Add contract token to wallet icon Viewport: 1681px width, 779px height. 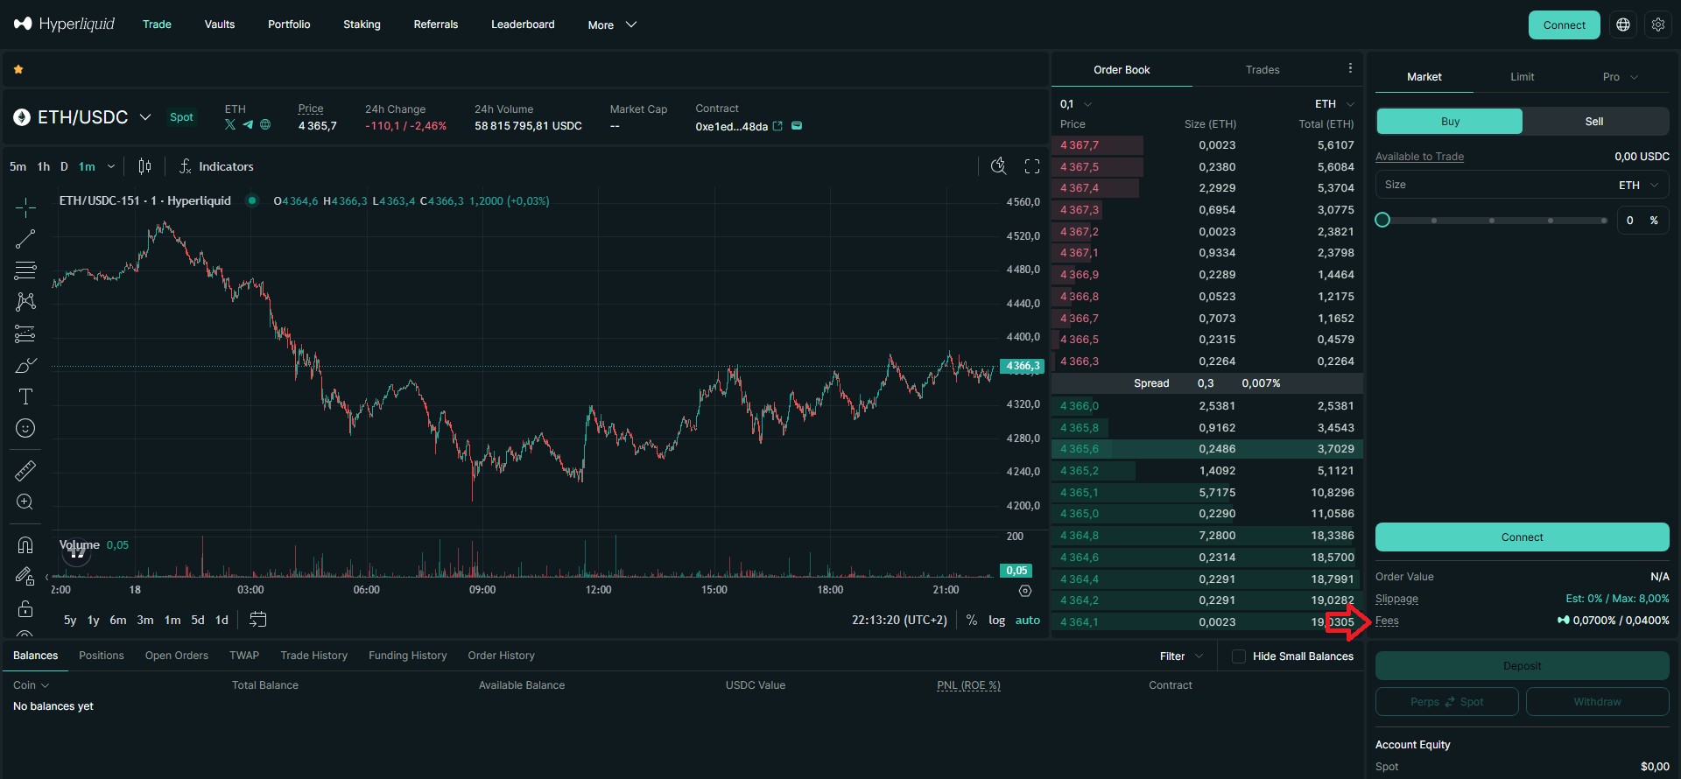[797, 126]
